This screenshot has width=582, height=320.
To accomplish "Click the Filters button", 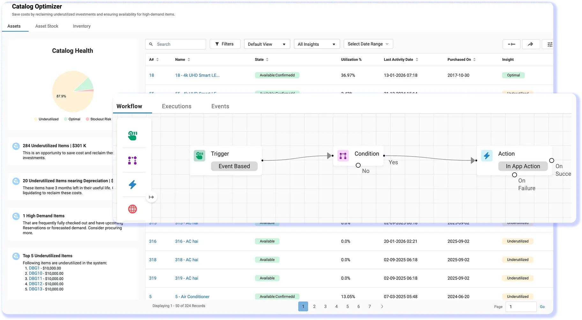I will click(x=225, y=44).
